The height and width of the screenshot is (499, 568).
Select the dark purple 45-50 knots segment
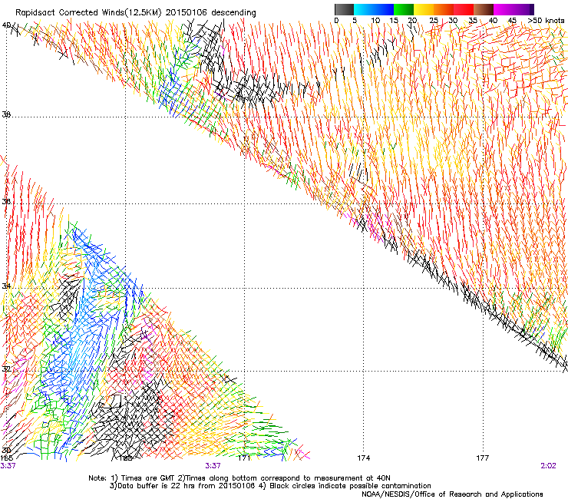tap(523, 9)
